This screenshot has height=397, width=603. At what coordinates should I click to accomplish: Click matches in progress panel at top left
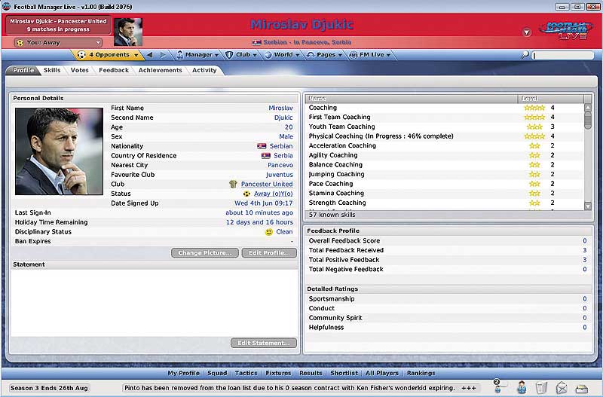click(x=58, y=26)
